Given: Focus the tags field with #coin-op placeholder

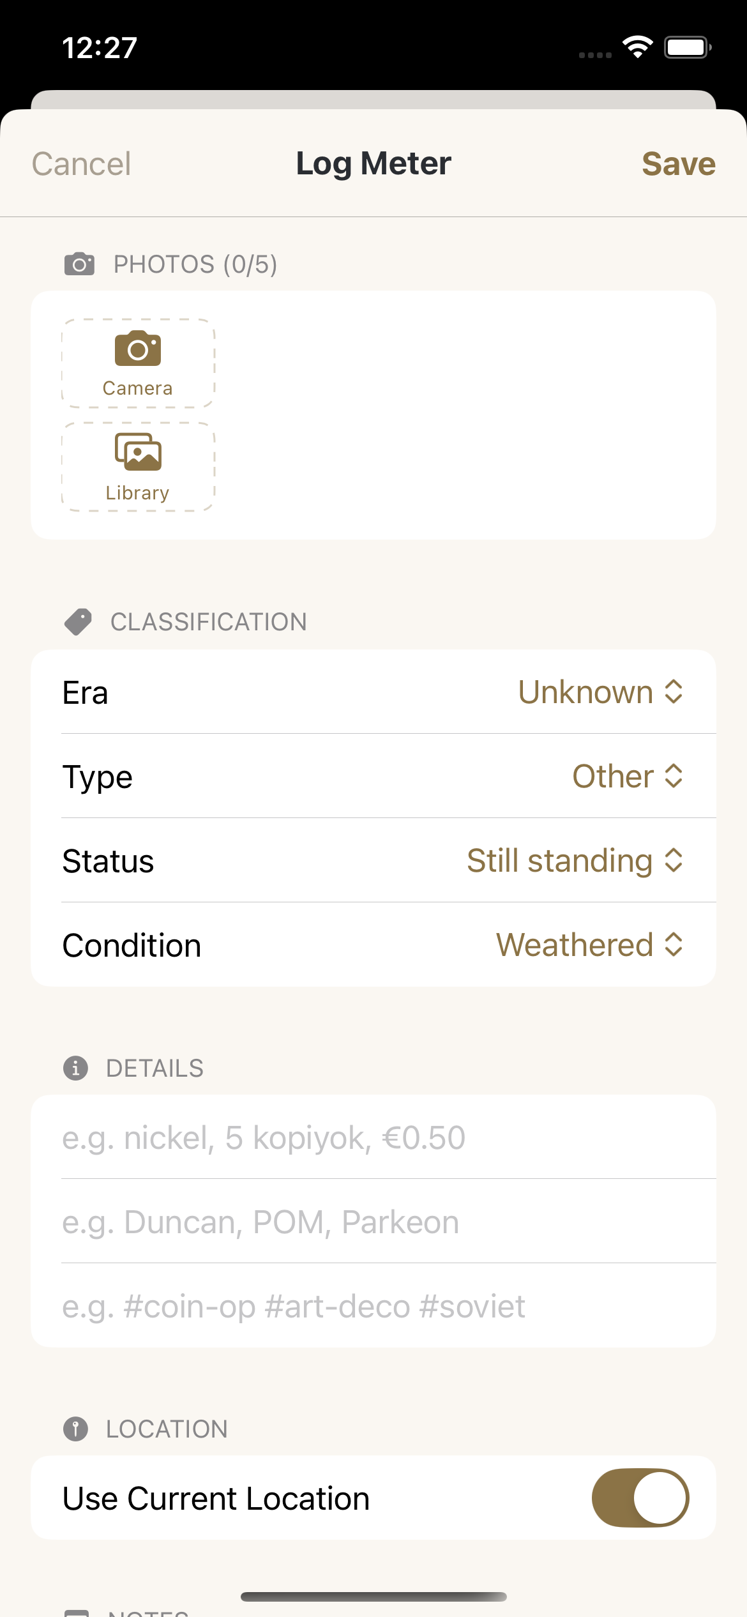Looking at the screenshot, I should coord(373,1306).
